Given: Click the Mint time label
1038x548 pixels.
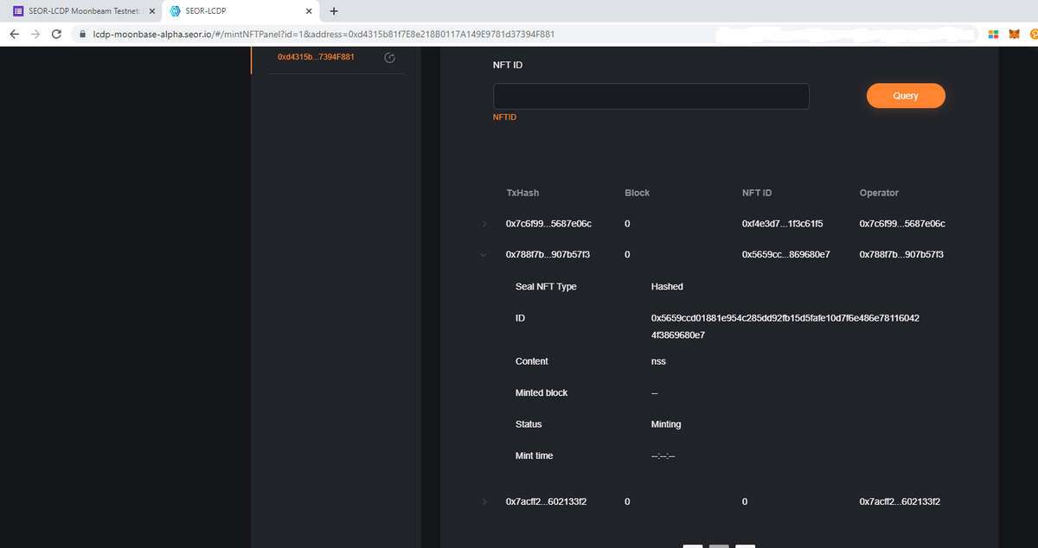Looking at the screenshot, I should point(534,456).
